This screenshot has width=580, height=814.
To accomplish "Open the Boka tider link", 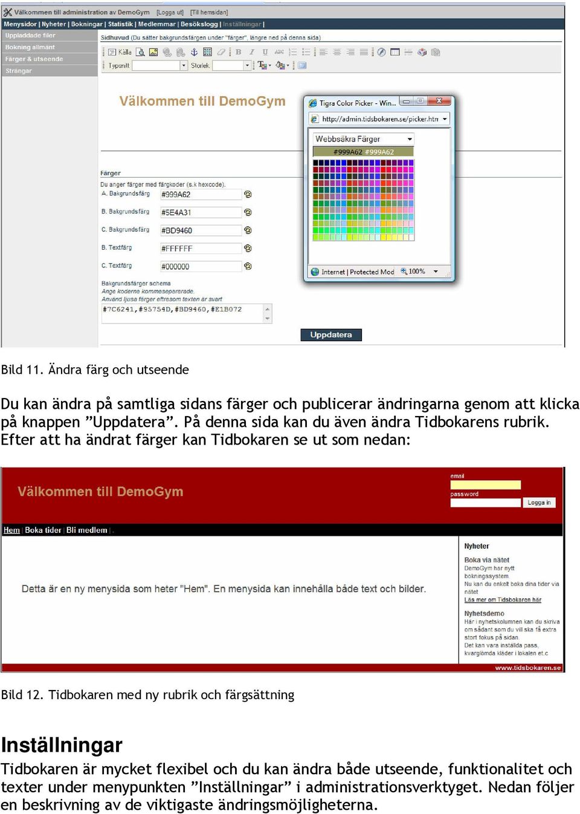I will pos(43,530).
